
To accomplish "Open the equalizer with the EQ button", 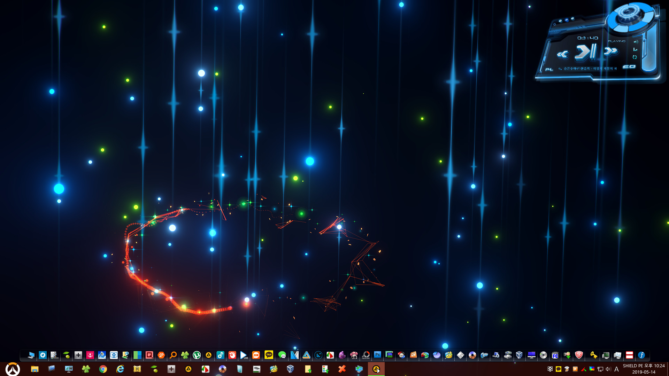I will (629, 66).
